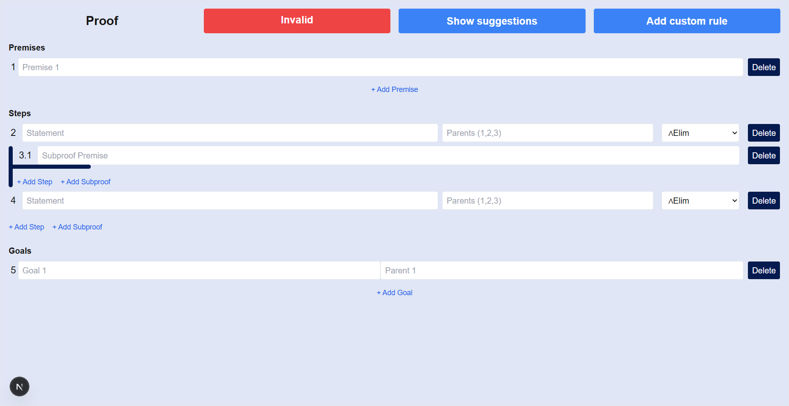Viewport: 789px width, 406px height.
Task: Click Show suggestions
Action: 492,21
